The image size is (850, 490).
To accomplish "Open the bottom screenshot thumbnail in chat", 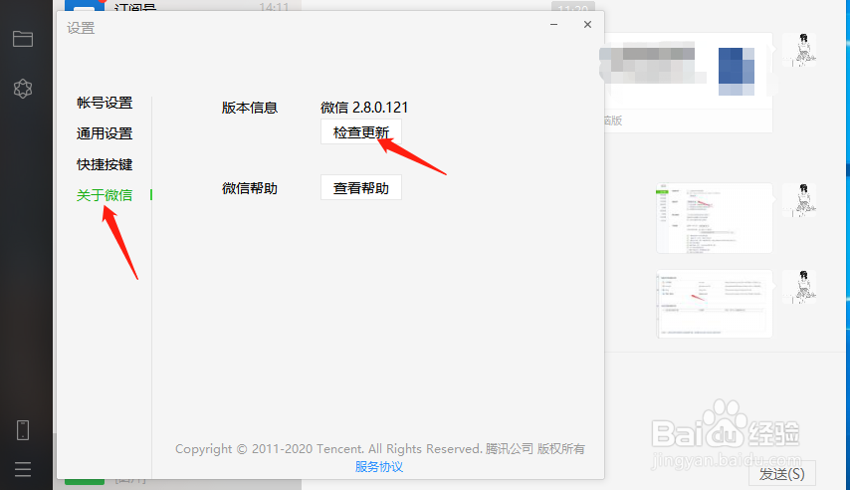I will pos(714,304).
